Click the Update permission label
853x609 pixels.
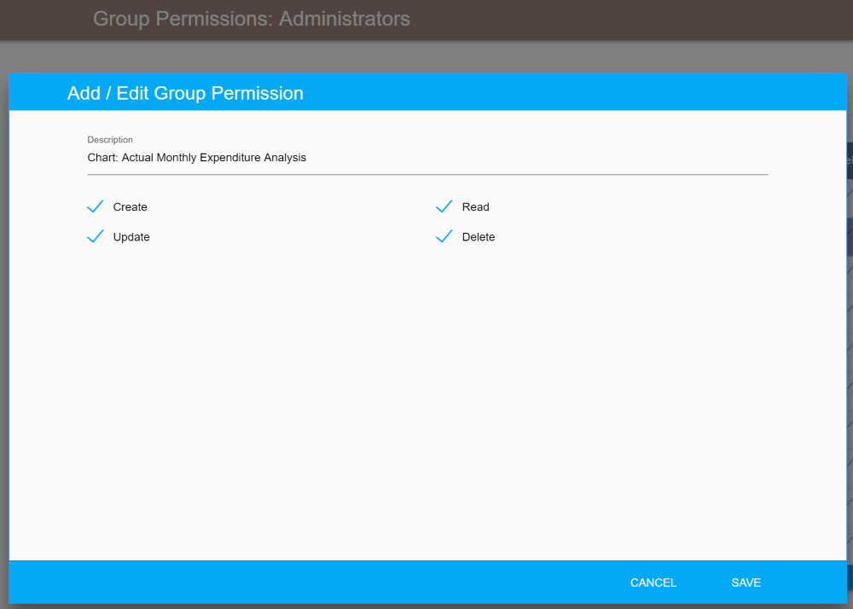131,236
